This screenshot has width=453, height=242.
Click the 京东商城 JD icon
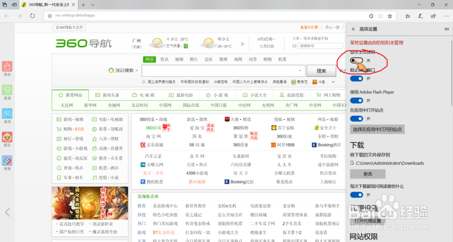(x=143, y=145)
